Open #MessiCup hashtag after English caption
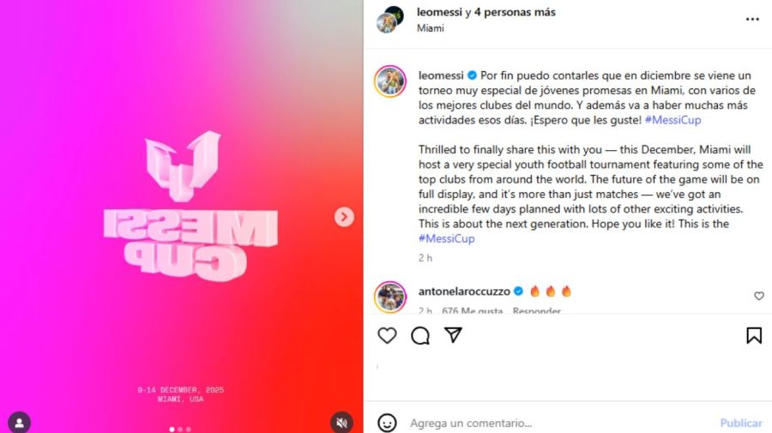Screen dimensions: 772x433 (x=447, y=238)
